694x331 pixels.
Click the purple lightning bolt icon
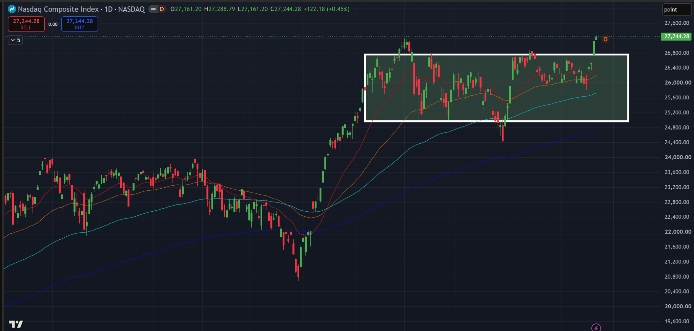point(596,327)
